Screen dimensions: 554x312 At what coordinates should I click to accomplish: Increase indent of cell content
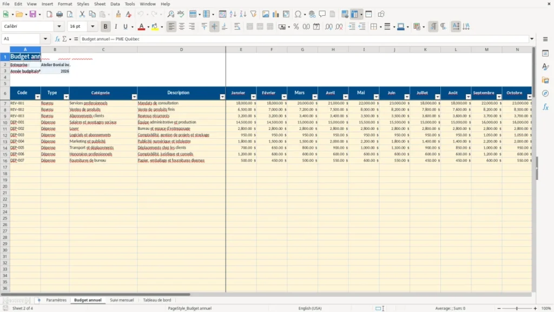[352, 27]
